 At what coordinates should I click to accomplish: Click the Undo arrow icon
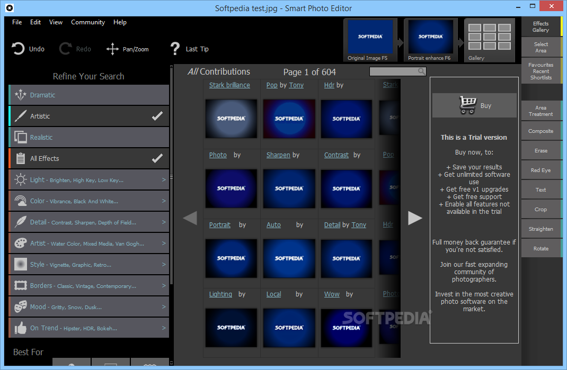pos(17,49)
